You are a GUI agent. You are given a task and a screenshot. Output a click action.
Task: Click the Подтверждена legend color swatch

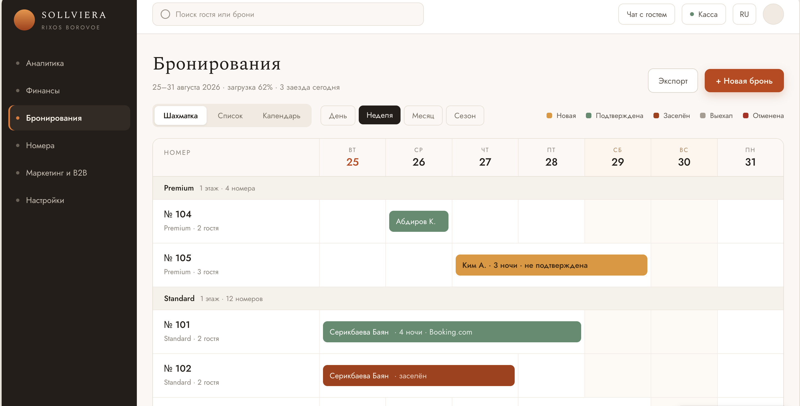[x=589, y=116]
